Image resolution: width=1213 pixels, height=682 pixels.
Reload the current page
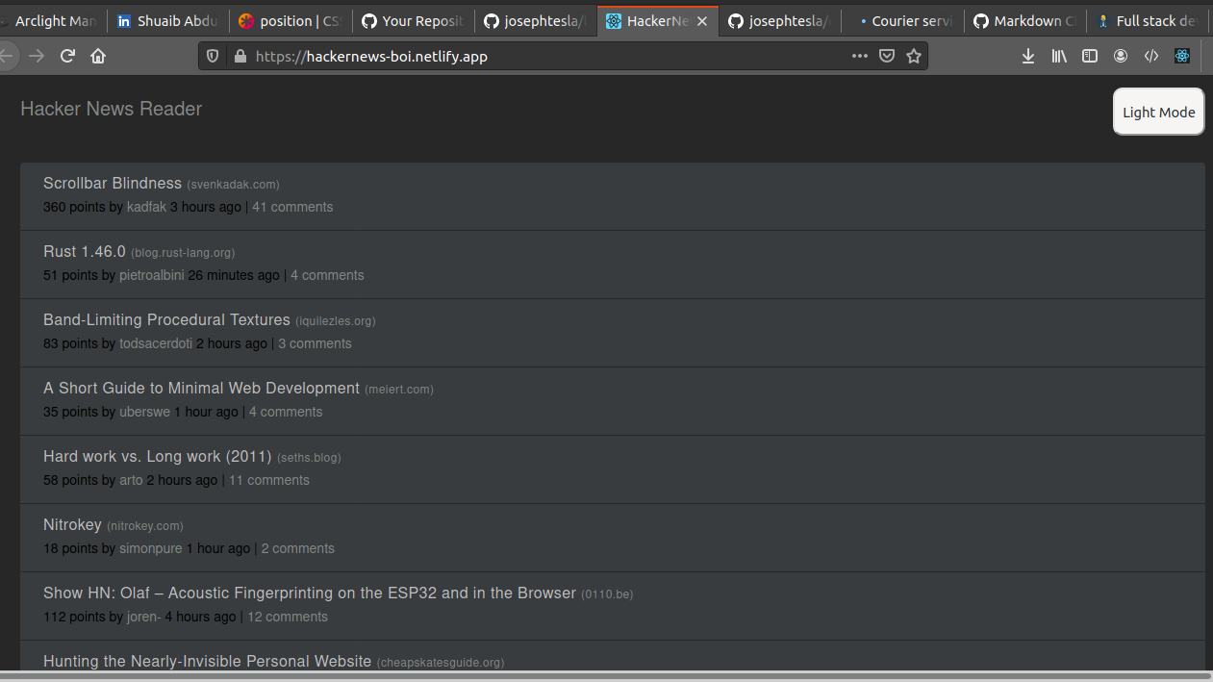67,56
